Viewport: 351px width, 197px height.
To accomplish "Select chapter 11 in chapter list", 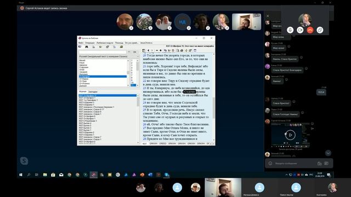I will 133,85.
